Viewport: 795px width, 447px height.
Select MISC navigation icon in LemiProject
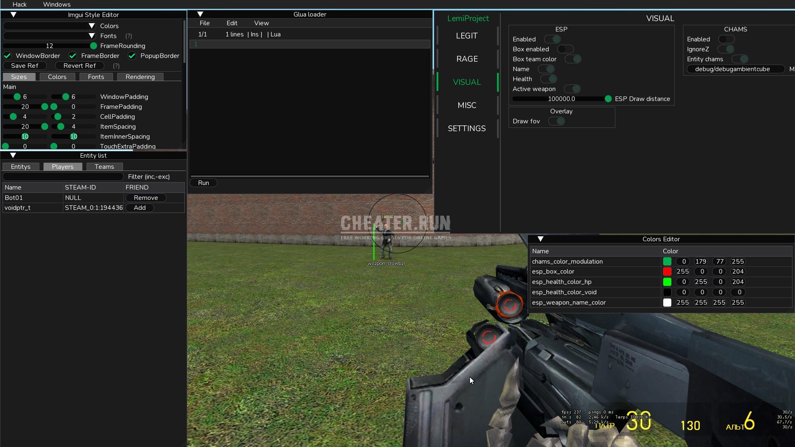point(467,105)
